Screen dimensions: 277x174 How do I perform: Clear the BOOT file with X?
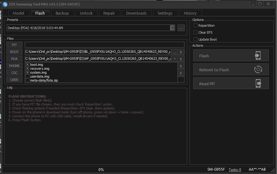pyautogui.click(x=181, y=52)
